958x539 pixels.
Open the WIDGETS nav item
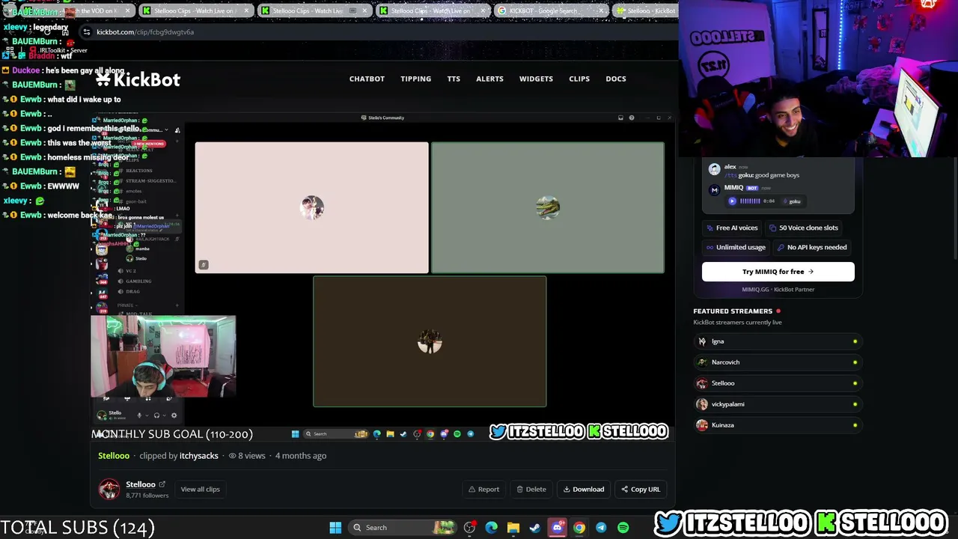(536, 79)
